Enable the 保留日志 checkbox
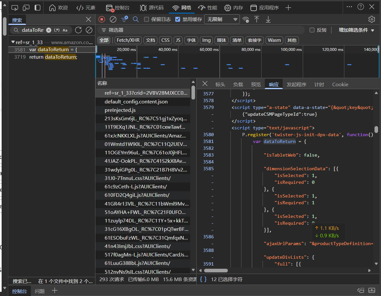The width and height of the screenshot is (381, 296). (x=147, y=19)
